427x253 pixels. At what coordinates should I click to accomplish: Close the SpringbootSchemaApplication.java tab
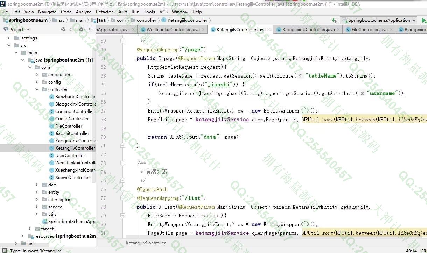[x=133, y=30]
